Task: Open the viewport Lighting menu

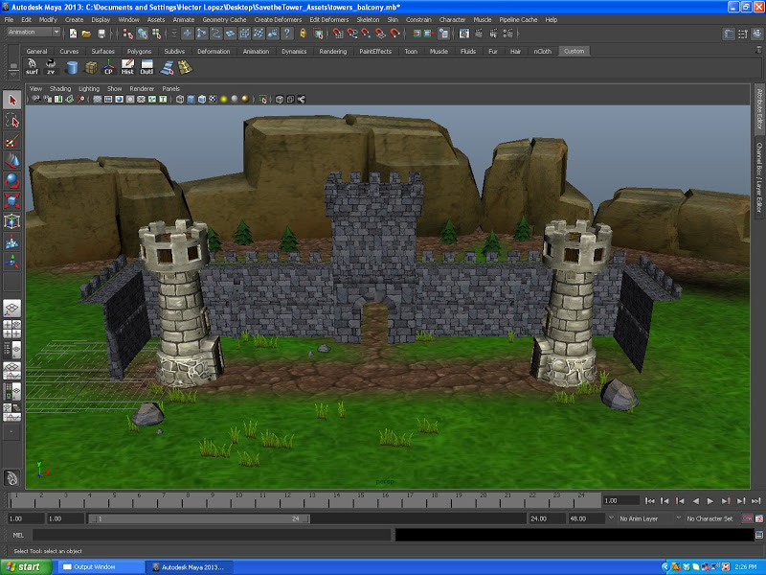Action: click(89, 88)
